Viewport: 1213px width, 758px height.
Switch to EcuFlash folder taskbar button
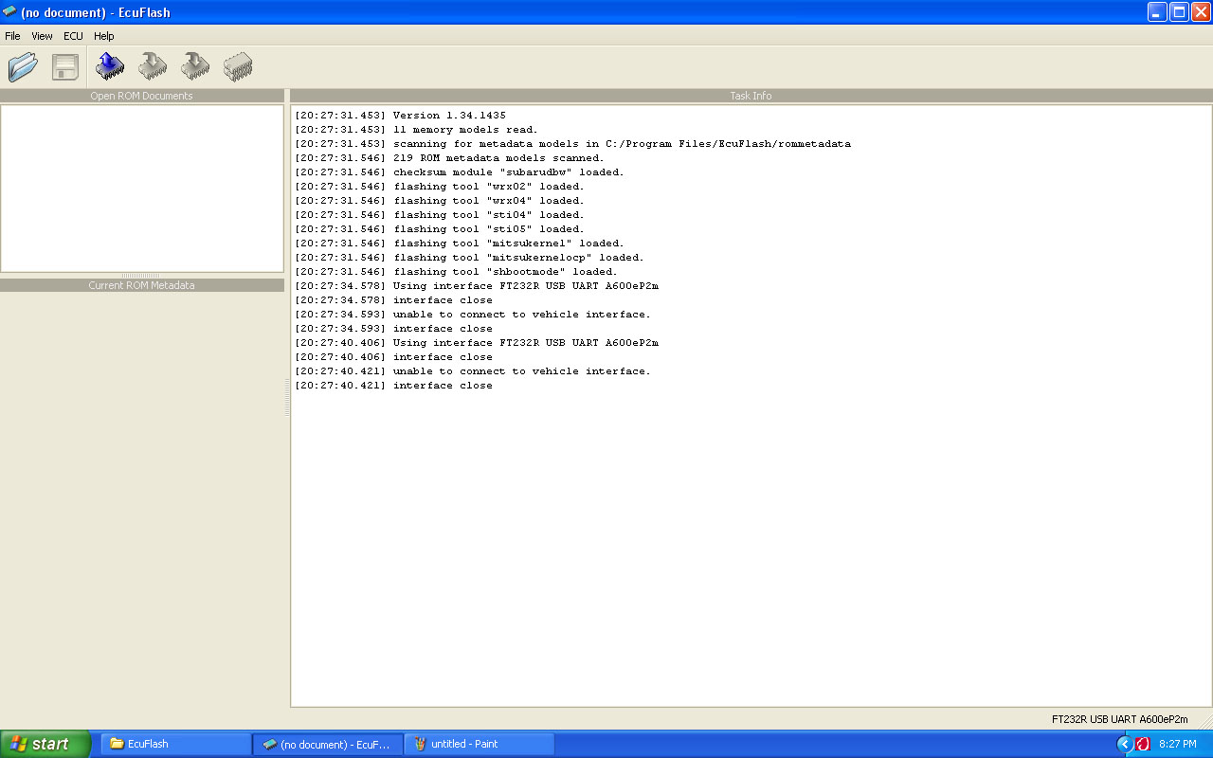click(x=175, y=744)
